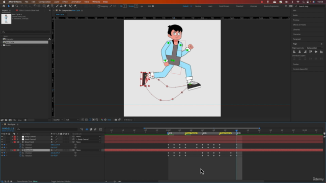Click the motion blur icon in timeline header
The height and width of the screenshot is (183, 326).
click(95, 129)
